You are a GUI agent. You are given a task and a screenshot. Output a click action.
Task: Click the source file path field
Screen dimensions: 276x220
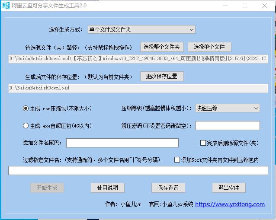tap(138, 58)
